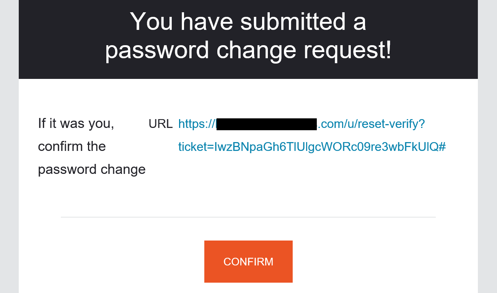Click the word "You" in the header banner
Image resolution: width=497 pixels, height=293 pixels.
(152, 21)
